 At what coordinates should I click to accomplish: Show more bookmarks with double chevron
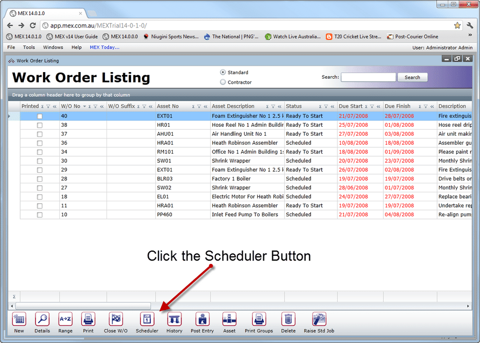click(x=470, y=35)
